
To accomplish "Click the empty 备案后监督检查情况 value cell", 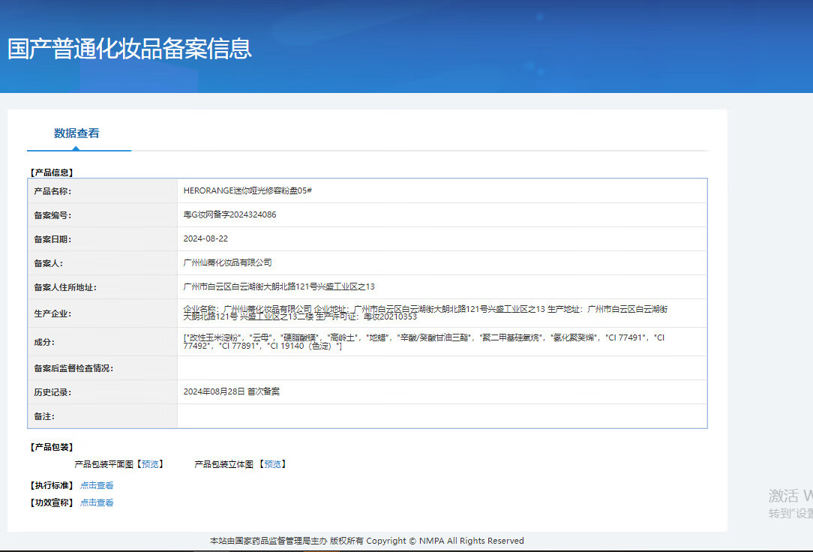I will [442, 367].
